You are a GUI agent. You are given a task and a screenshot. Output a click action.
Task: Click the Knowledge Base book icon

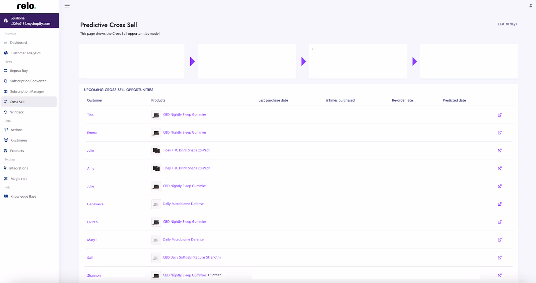6,196
